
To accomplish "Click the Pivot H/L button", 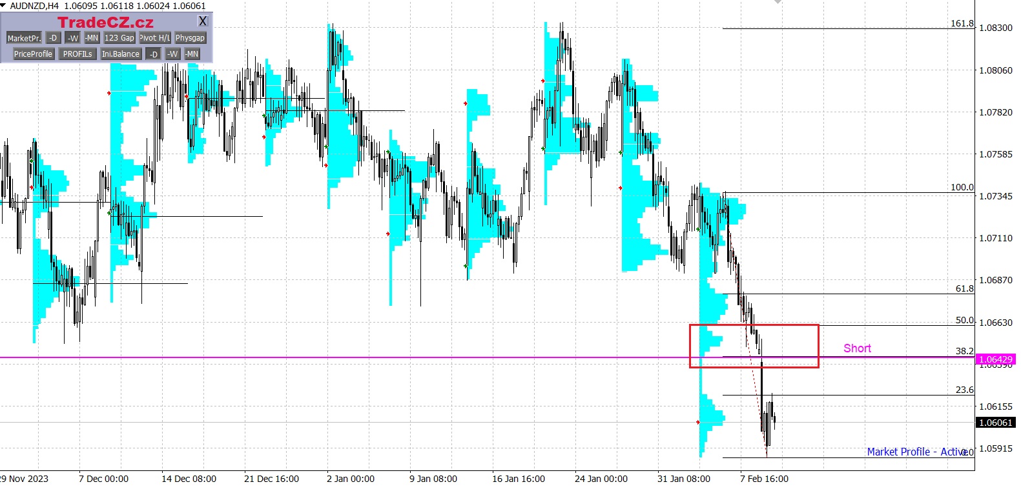I will pyautogui.click(x=155, y=38).
